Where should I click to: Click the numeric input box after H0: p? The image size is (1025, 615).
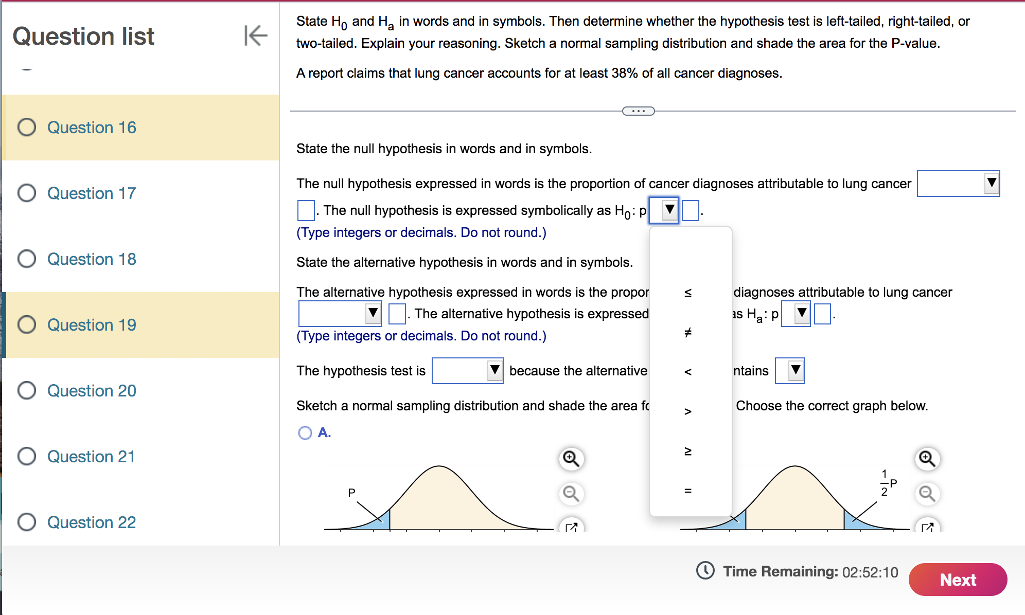[x=690, y=210]
